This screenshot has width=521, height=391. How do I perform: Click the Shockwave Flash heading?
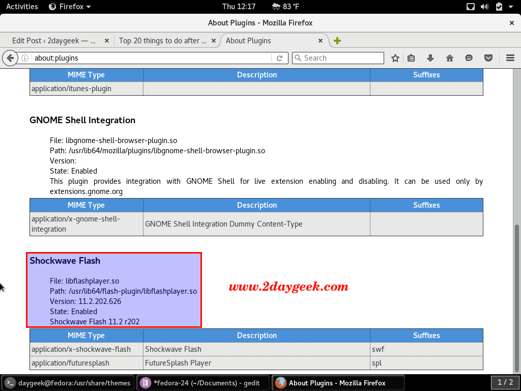pyautogui.click(x=65, y=261)
